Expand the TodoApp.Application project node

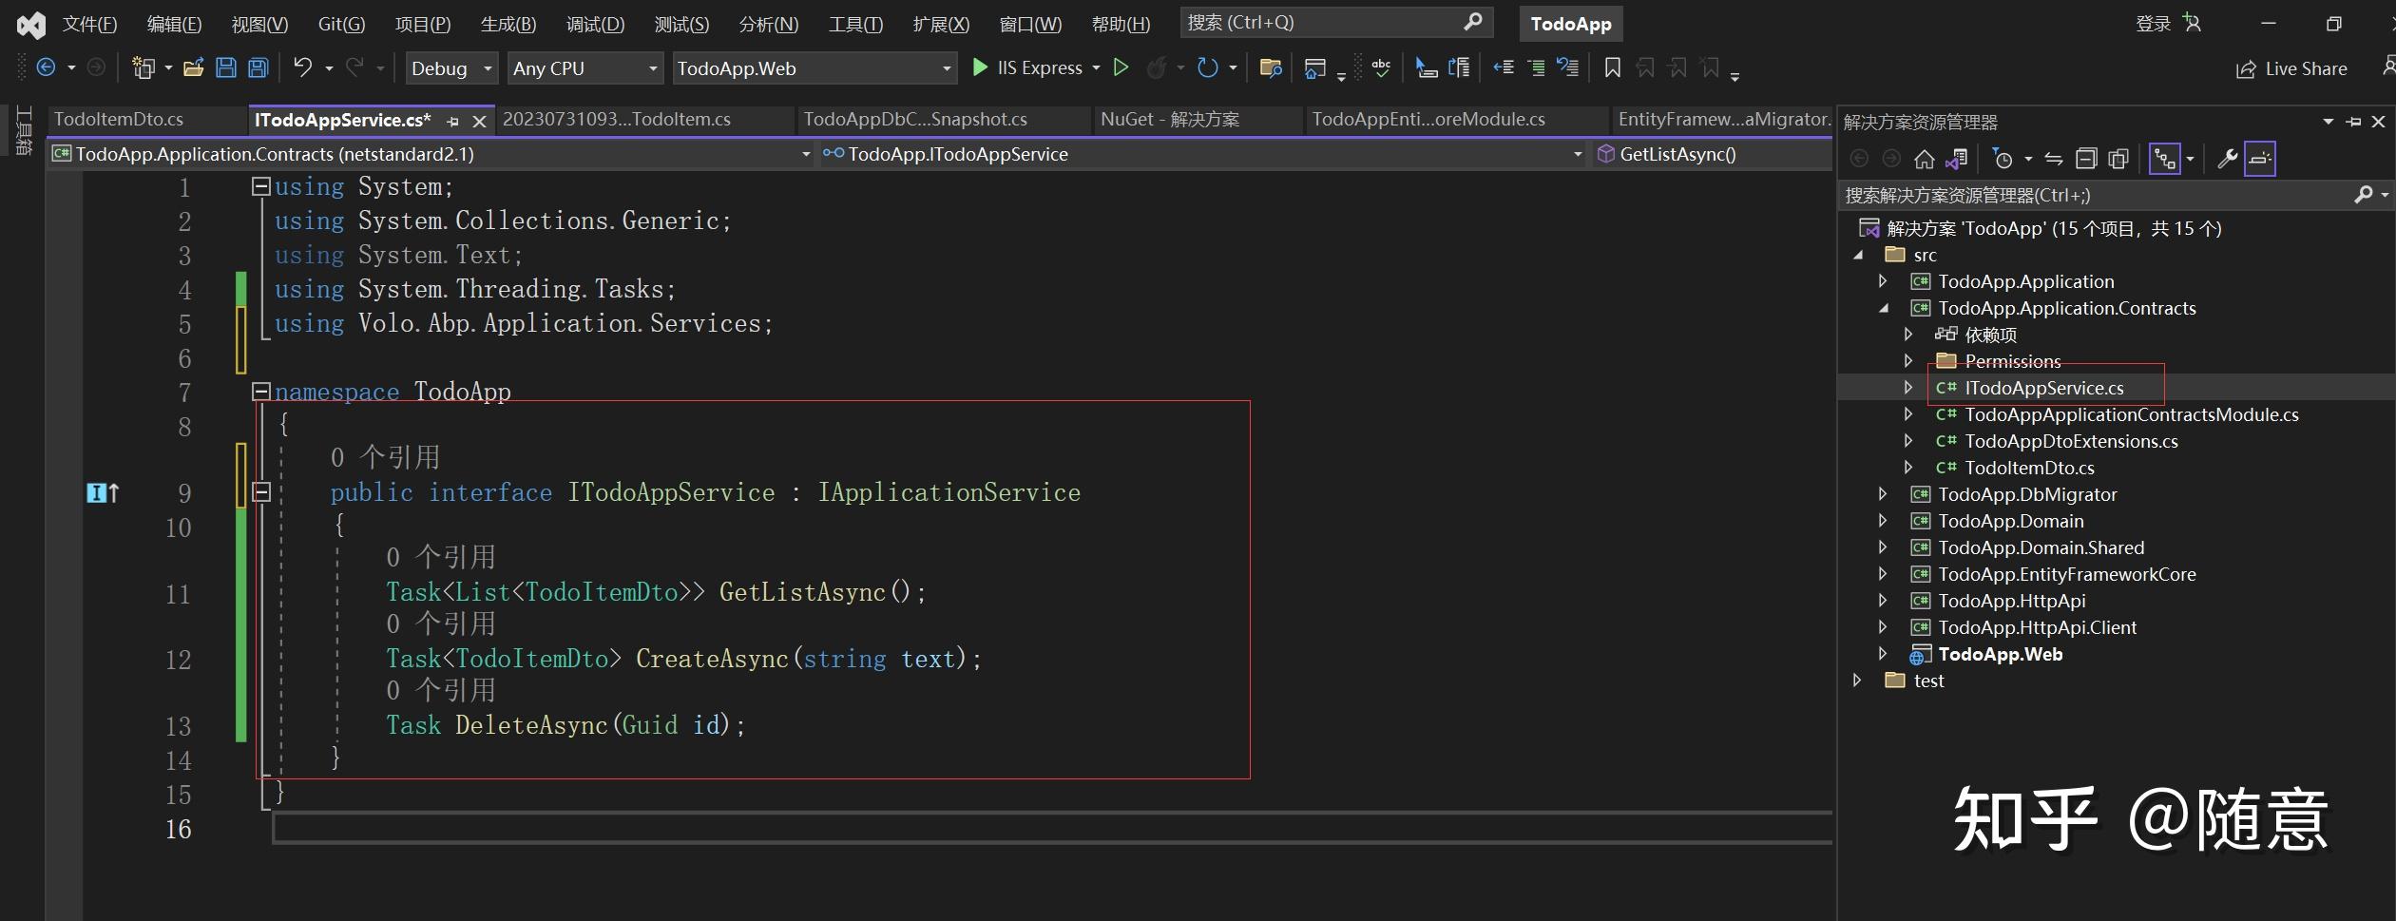[x=1882, y=281]
